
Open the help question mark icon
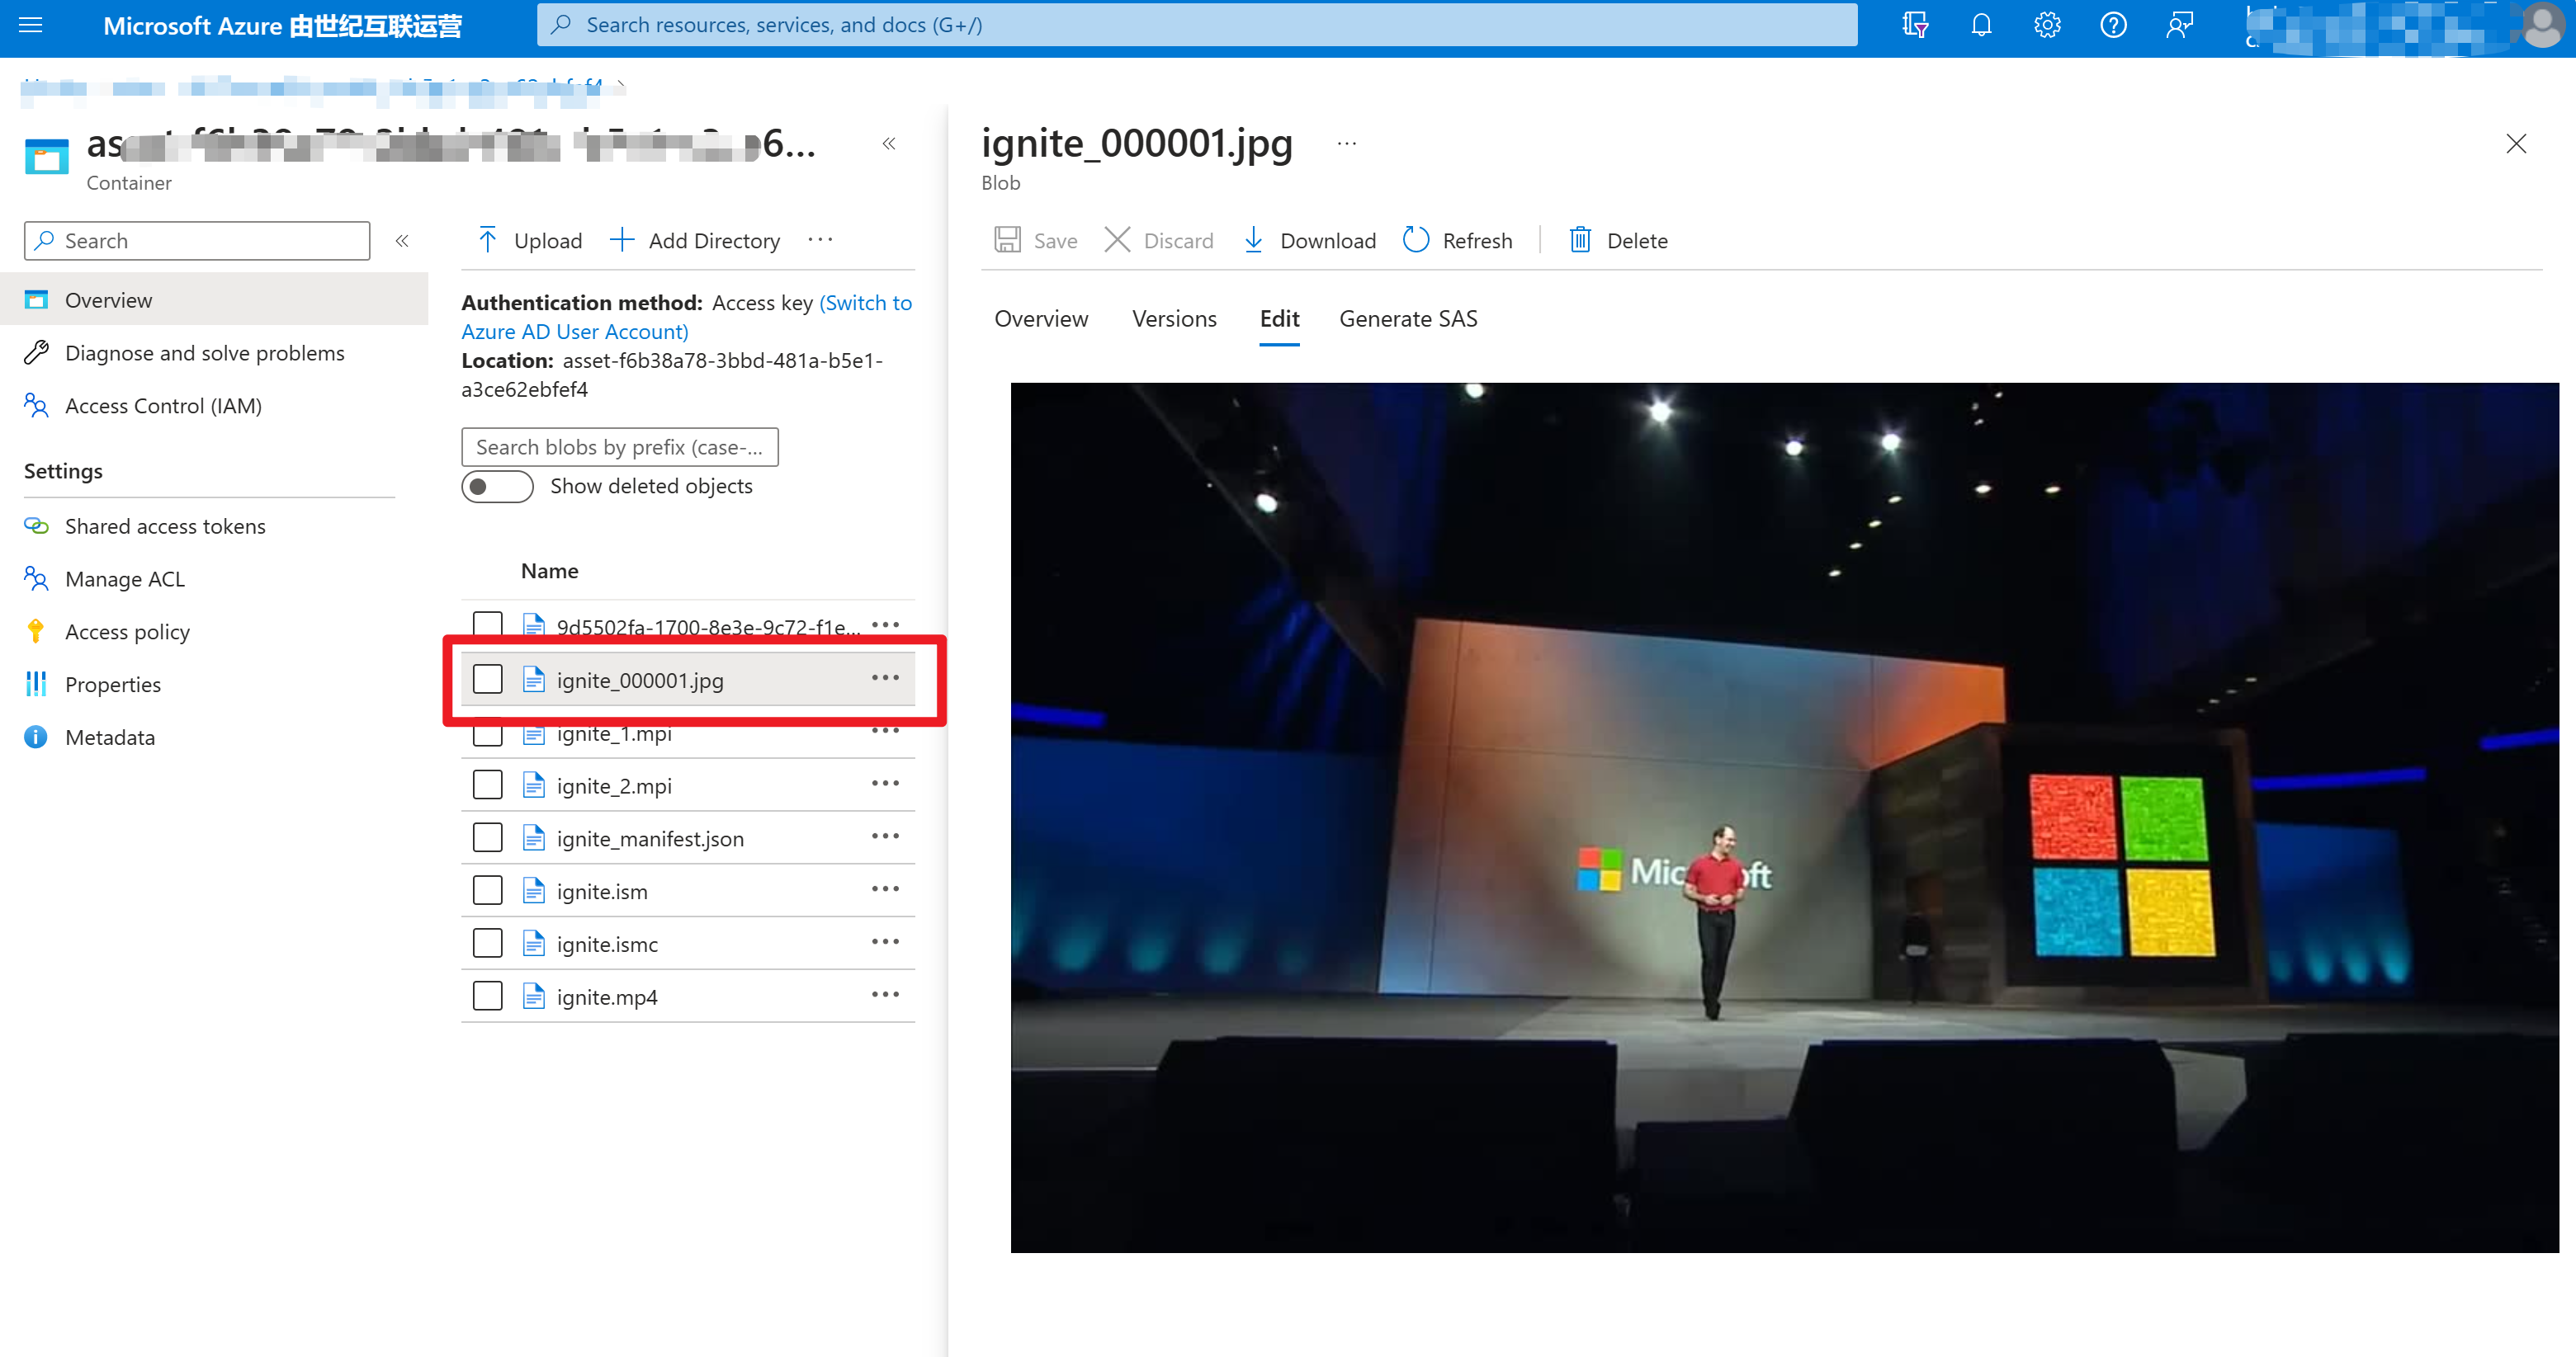click(x=2113, y=25)
